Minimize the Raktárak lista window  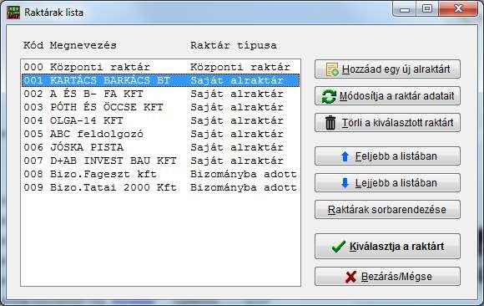[x=405, y=9]
